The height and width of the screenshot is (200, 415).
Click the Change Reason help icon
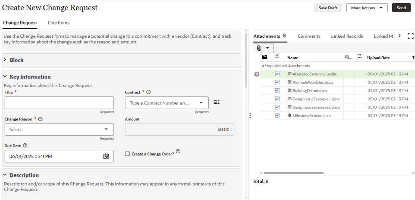click(x=41, y=119)
